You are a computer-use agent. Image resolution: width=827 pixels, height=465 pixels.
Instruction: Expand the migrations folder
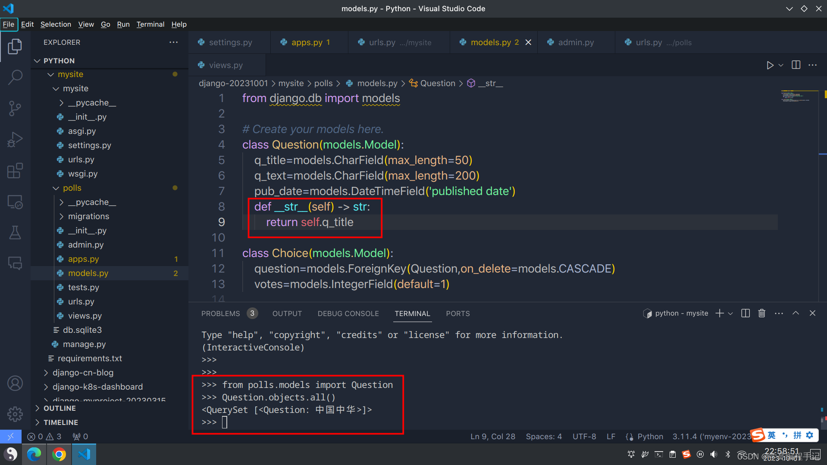coord(88,217)
